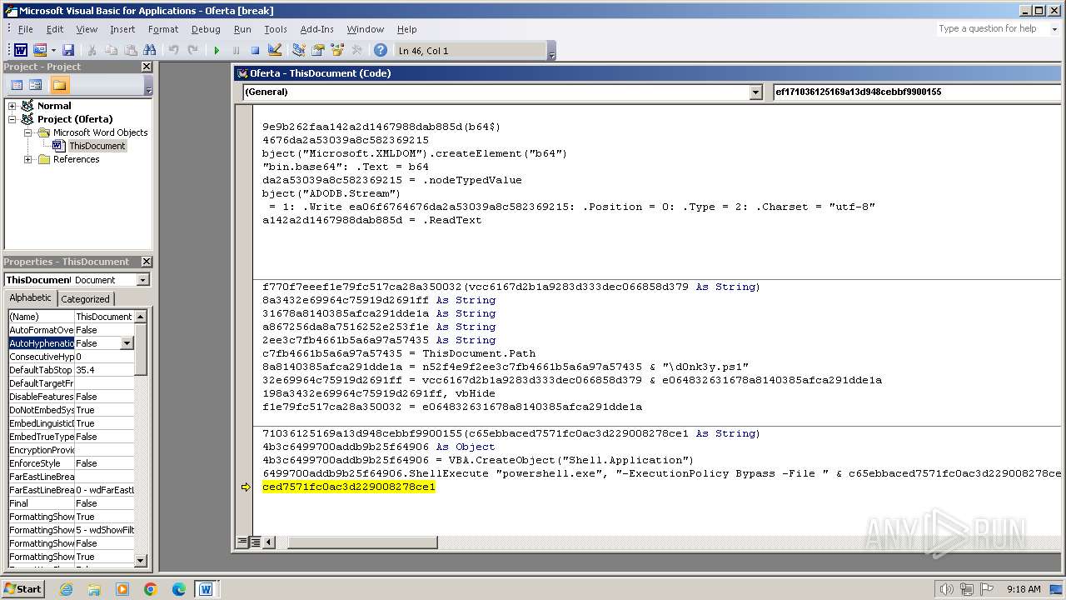1066x600 pixels.
Task: Close the Project panel
Action: point(147,67)
